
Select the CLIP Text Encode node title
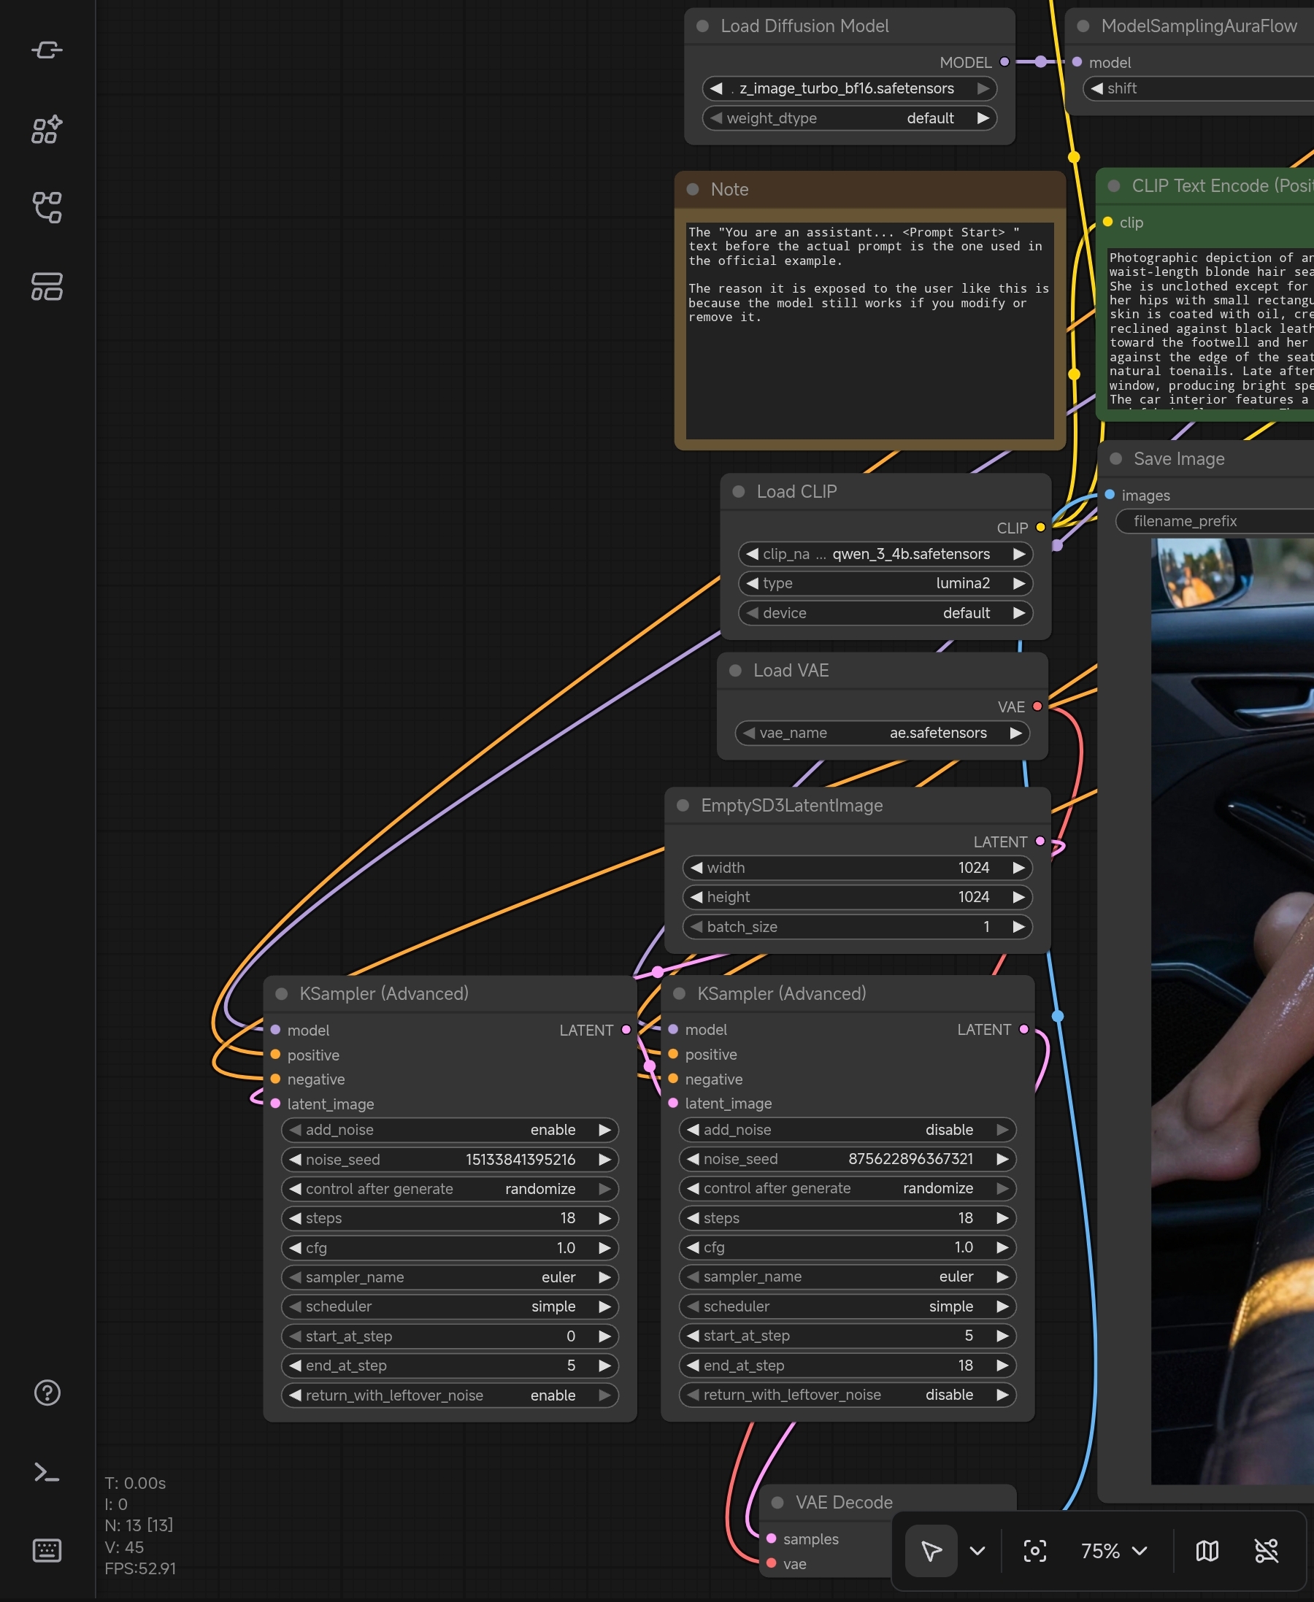click(x=1223, y=186)
